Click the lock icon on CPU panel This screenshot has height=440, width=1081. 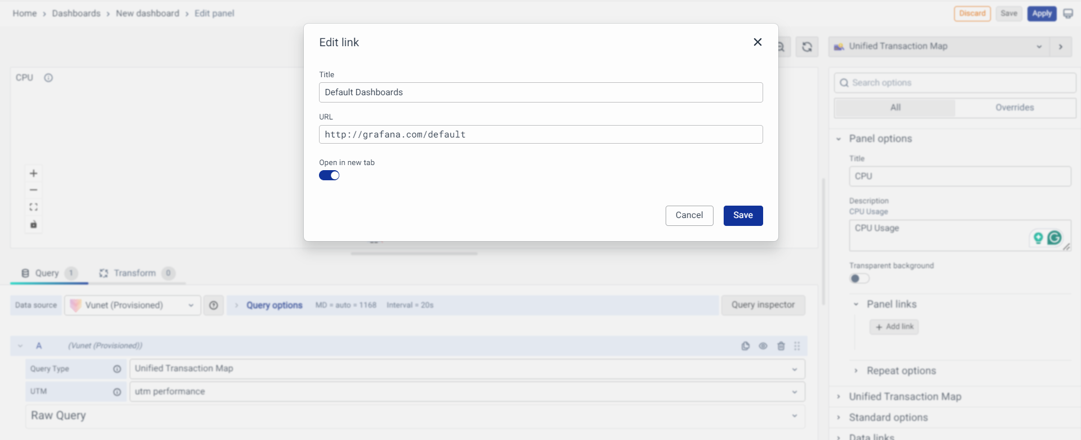(x=33, y=224)
